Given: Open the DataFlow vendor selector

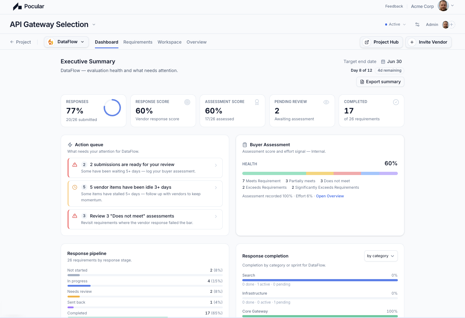Looking at the screenshot, I should tap(66, 42).
